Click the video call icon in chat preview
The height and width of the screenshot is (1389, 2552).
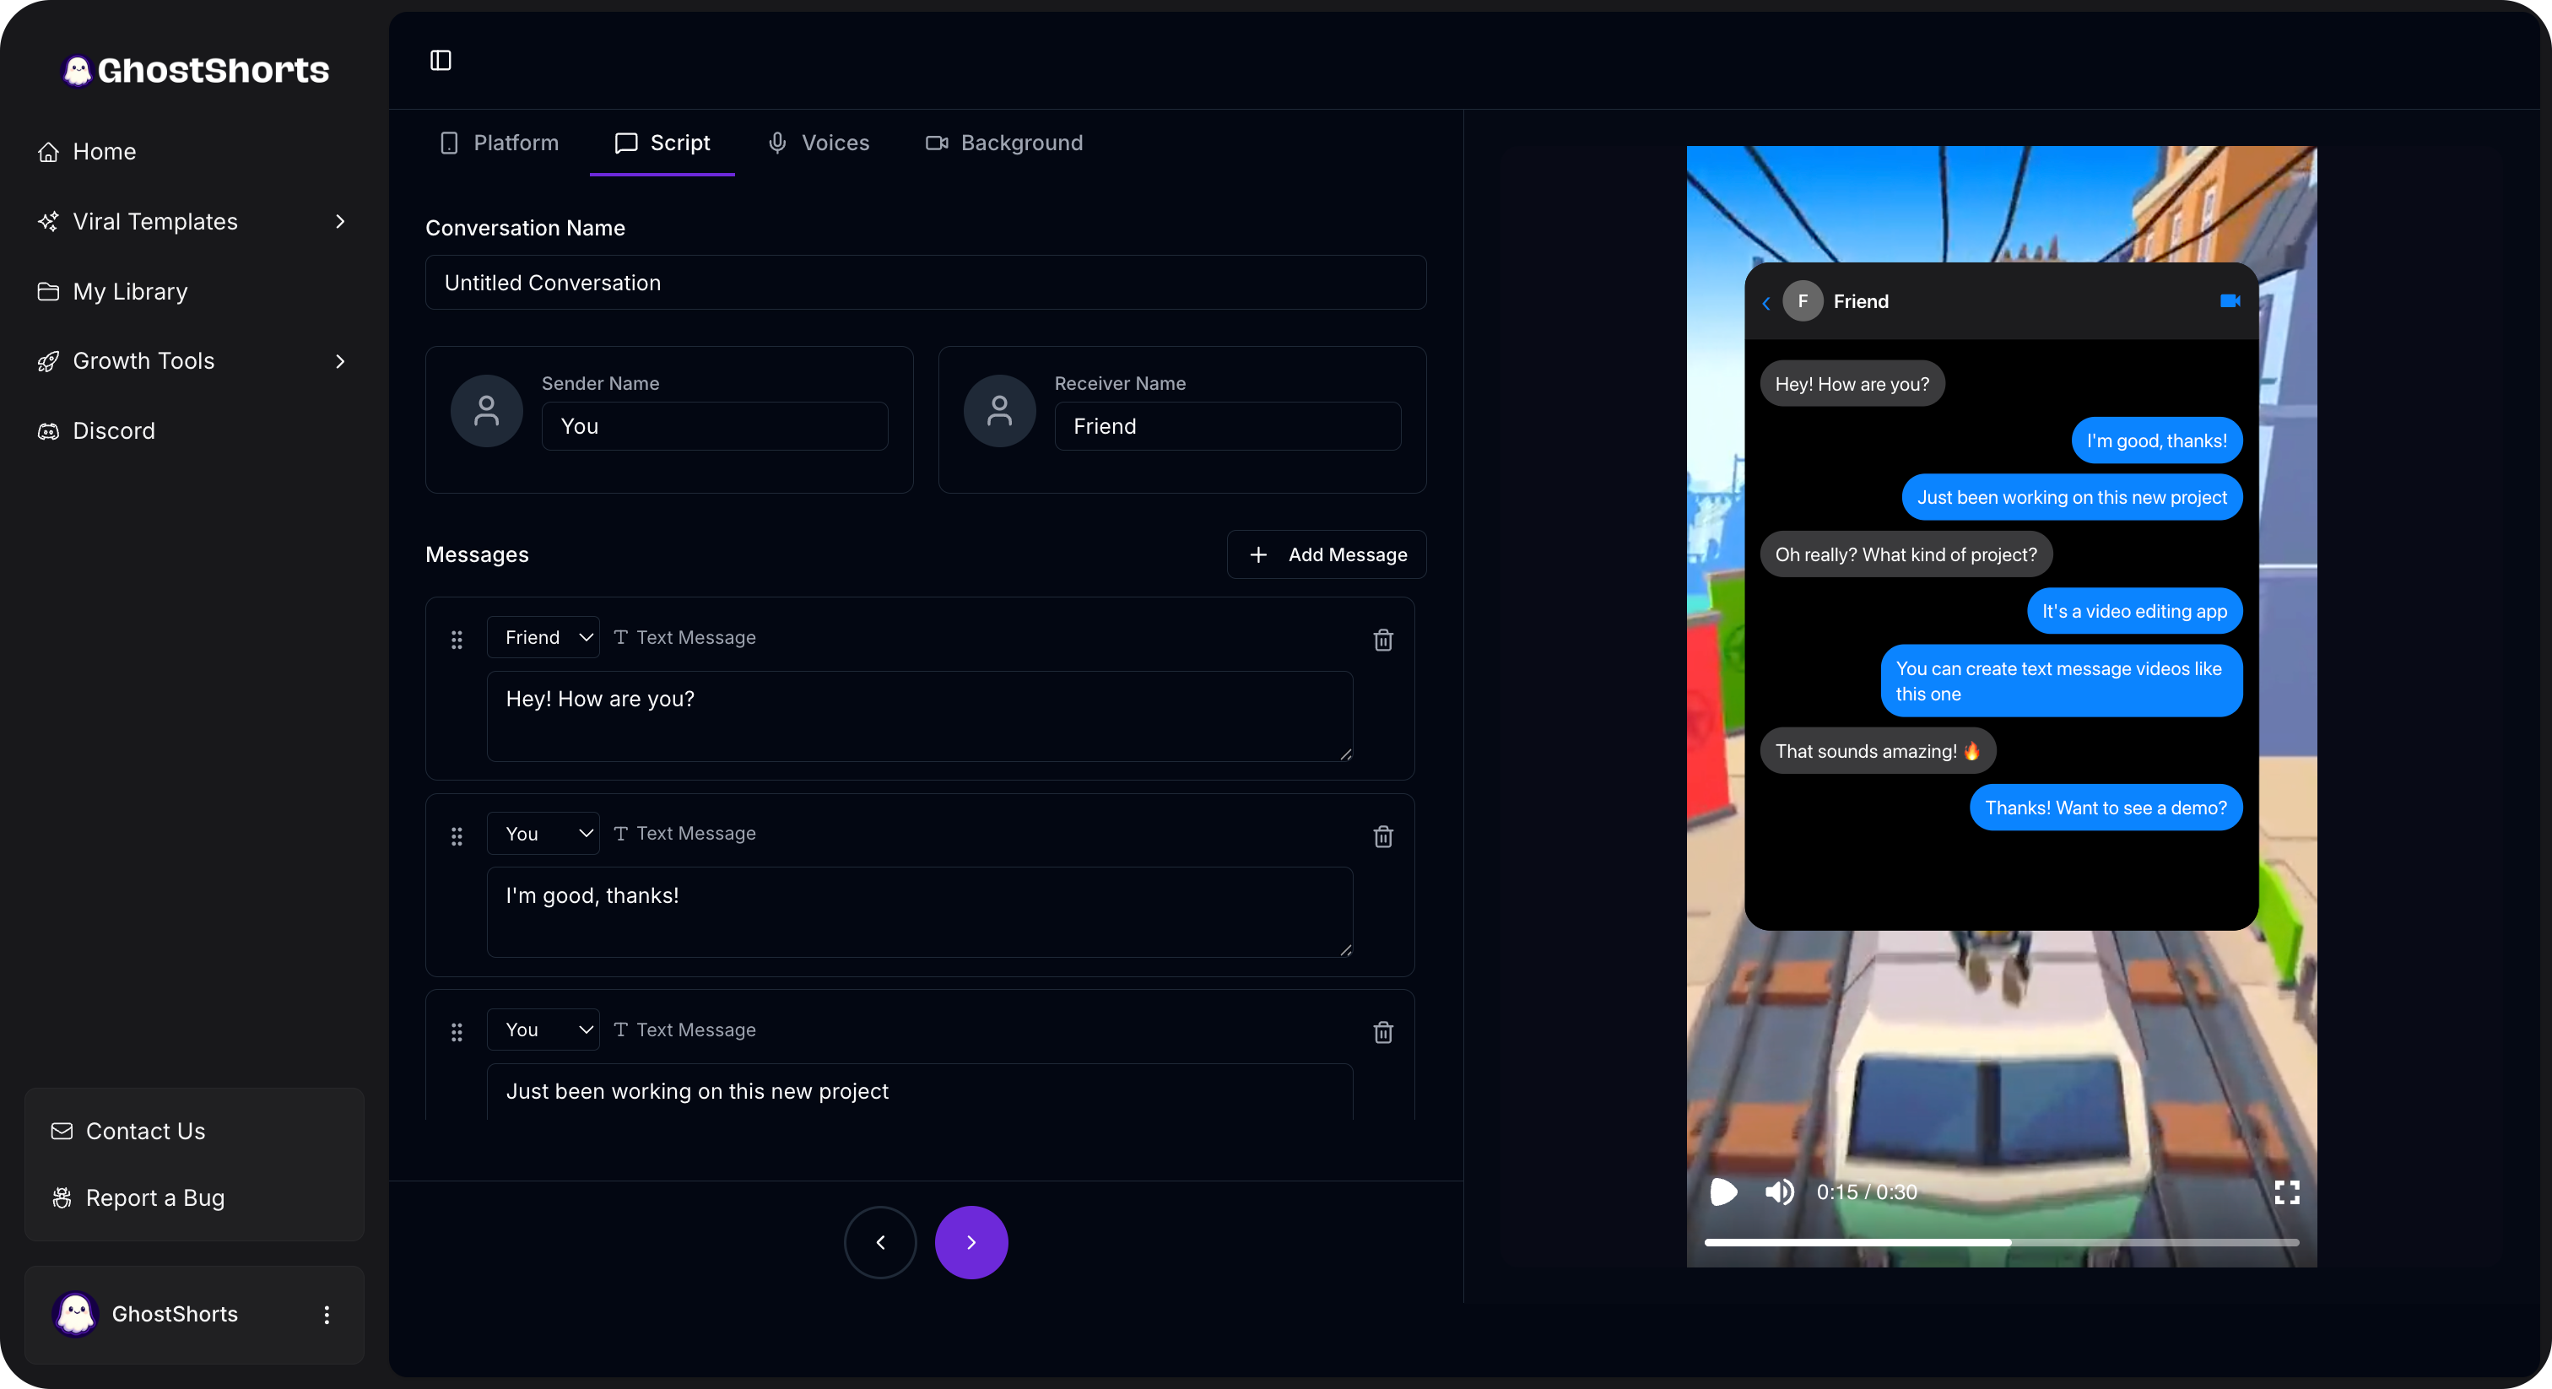point(2229,301)
